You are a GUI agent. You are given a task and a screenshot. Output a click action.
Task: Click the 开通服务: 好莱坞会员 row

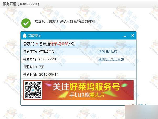pos(78,52)
